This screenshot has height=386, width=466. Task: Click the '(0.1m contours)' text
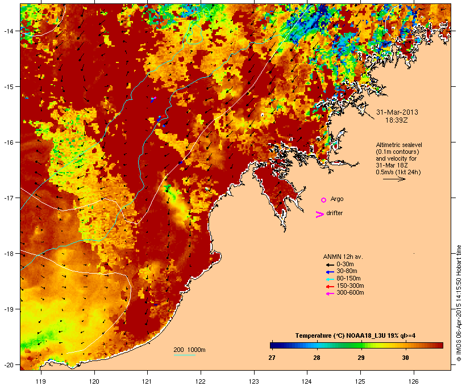coord(397,152)
